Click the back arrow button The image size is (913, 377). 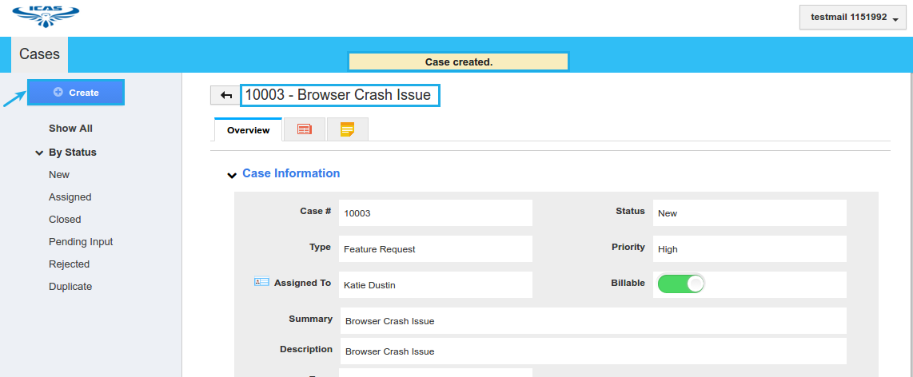(x=225, y=96)
